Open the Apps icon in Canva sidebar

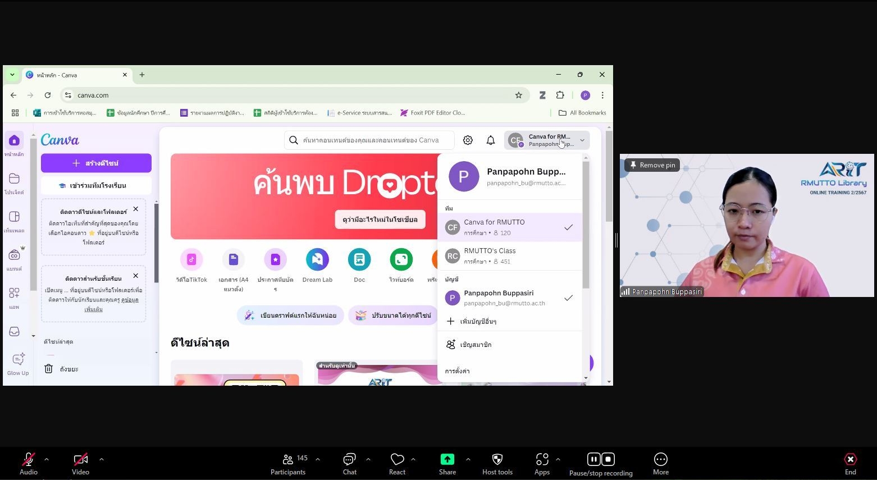[15, 293]
